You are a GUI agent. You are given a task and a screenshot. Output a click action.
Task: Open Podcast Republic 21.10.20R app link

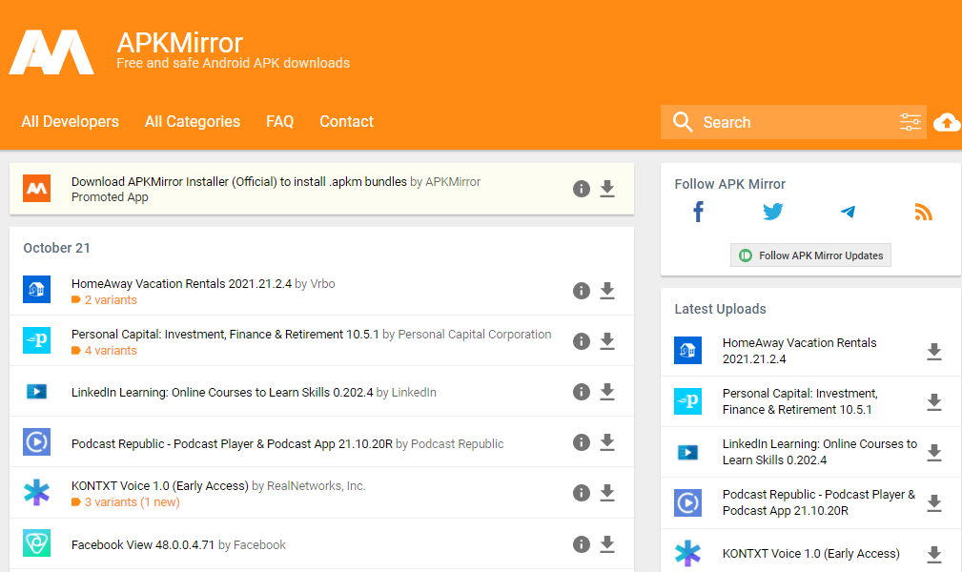pyautogui.click(x=232, y=443)
